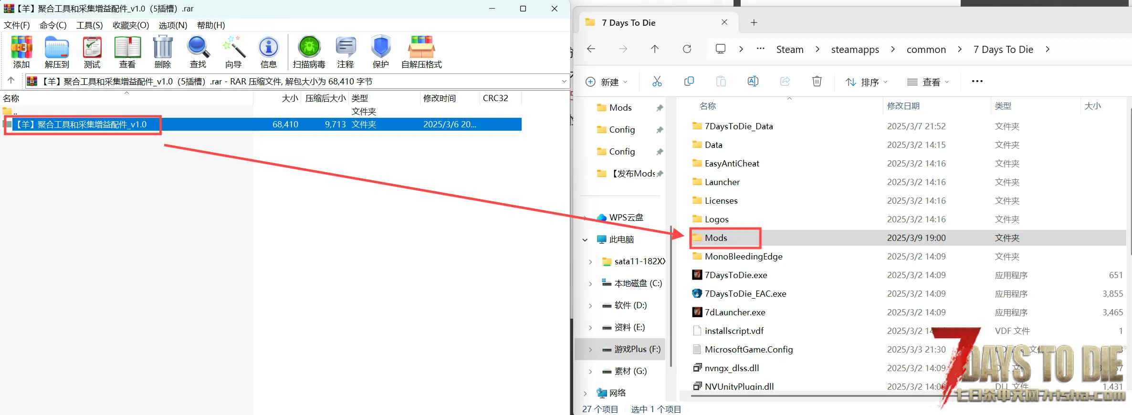Refresh the Explorer folder view
Screen dimensions: 1132x415
coord(687,49)
